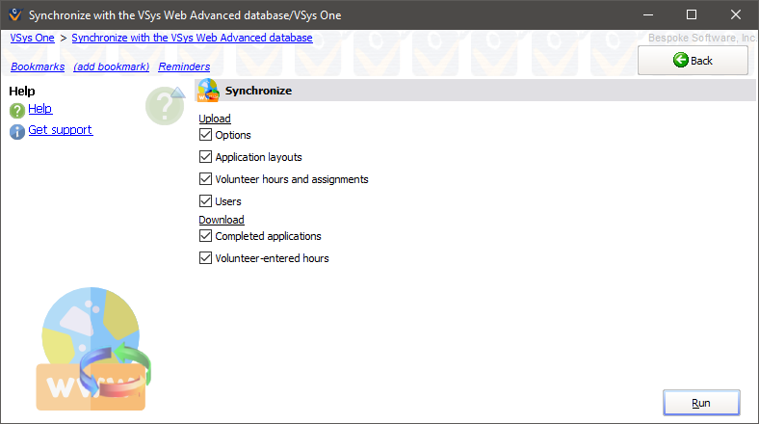Toggle Completed applications download checkbox

[205, 236]
